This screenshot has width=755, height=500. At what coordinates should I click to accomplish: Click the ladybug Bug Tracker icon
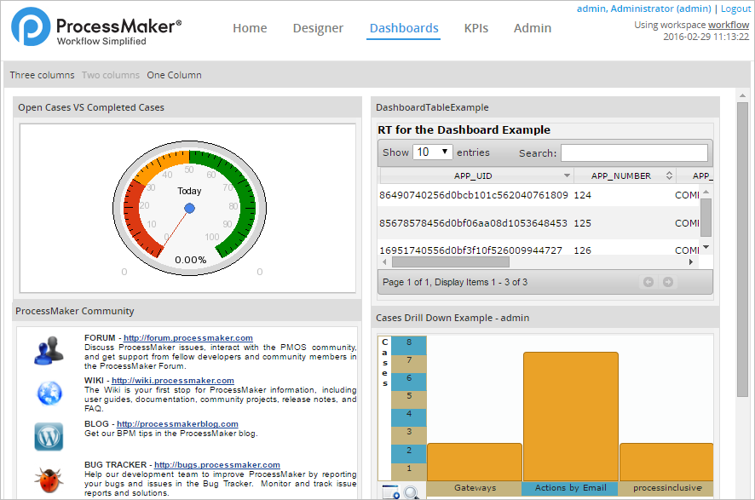pos(49,479)
